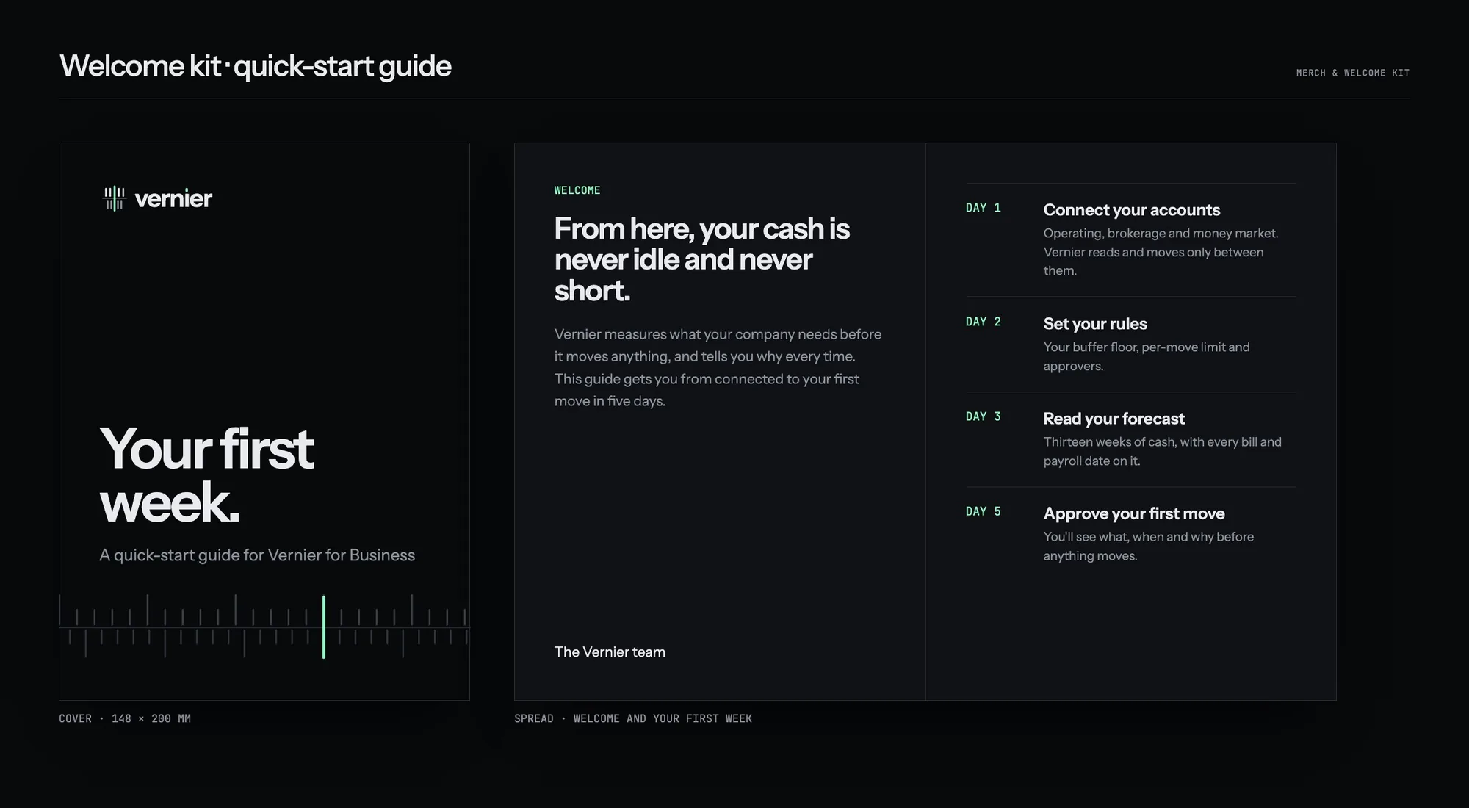The height and width of the screenshot is (808, 1469).
Task: Click the Vernier logo mark icon
Action: point(114,198)
